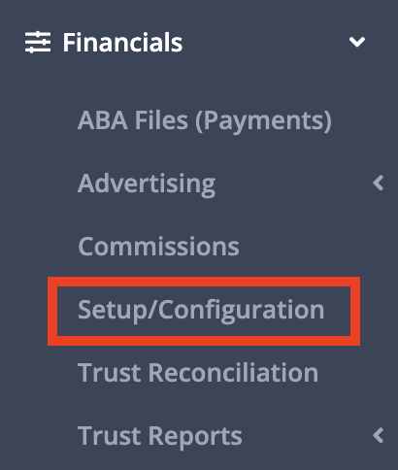Select Trust Reconciliation under Financials
Screen dimensions: 398x470
tap(198, 373)
